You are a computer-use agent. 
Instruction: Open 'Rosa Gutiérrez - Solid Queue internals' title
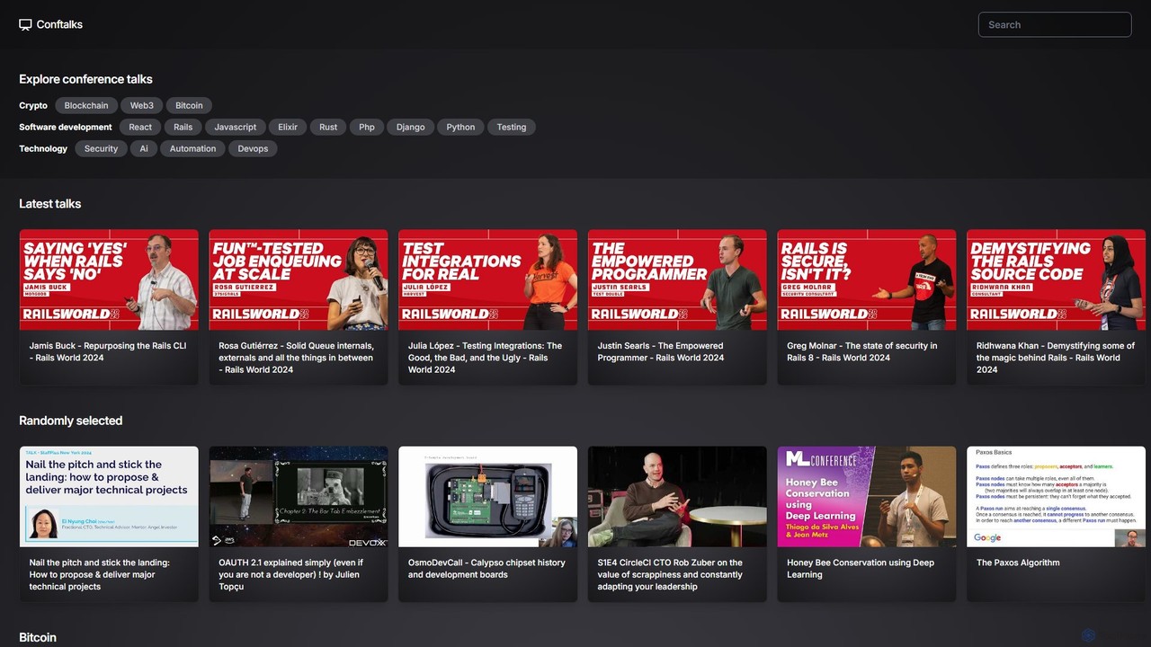tap(297, 358)
